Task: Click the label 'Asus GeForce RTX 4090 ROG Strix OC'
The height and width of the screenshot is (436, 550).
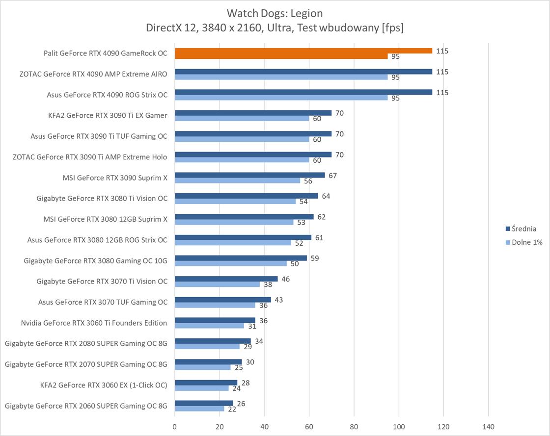Action: (107, 95)
